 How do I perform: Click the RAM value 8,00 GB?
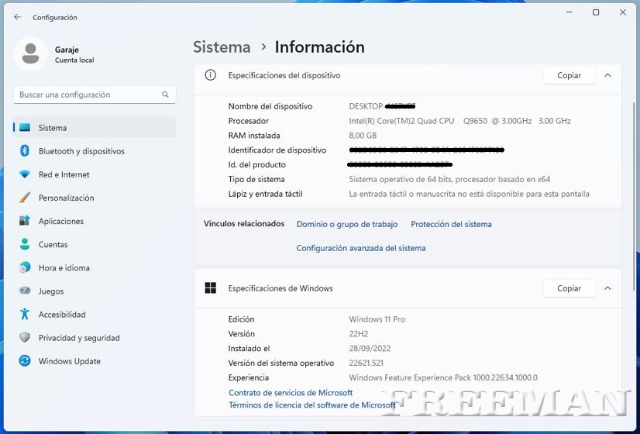[363, 136]
